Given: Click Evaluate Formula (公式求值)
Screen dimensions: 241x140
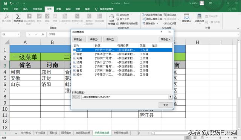Looking at the screenshot, I should tap(170, 23).
